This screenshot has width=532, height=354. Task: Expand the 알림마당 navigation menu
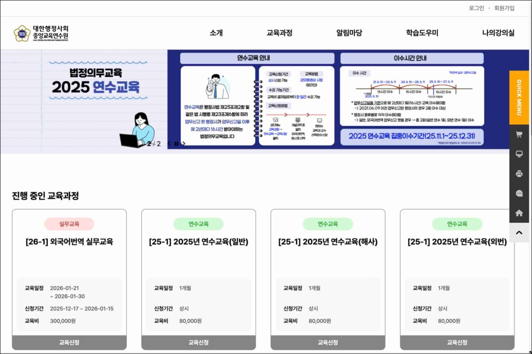pos(349,33)
